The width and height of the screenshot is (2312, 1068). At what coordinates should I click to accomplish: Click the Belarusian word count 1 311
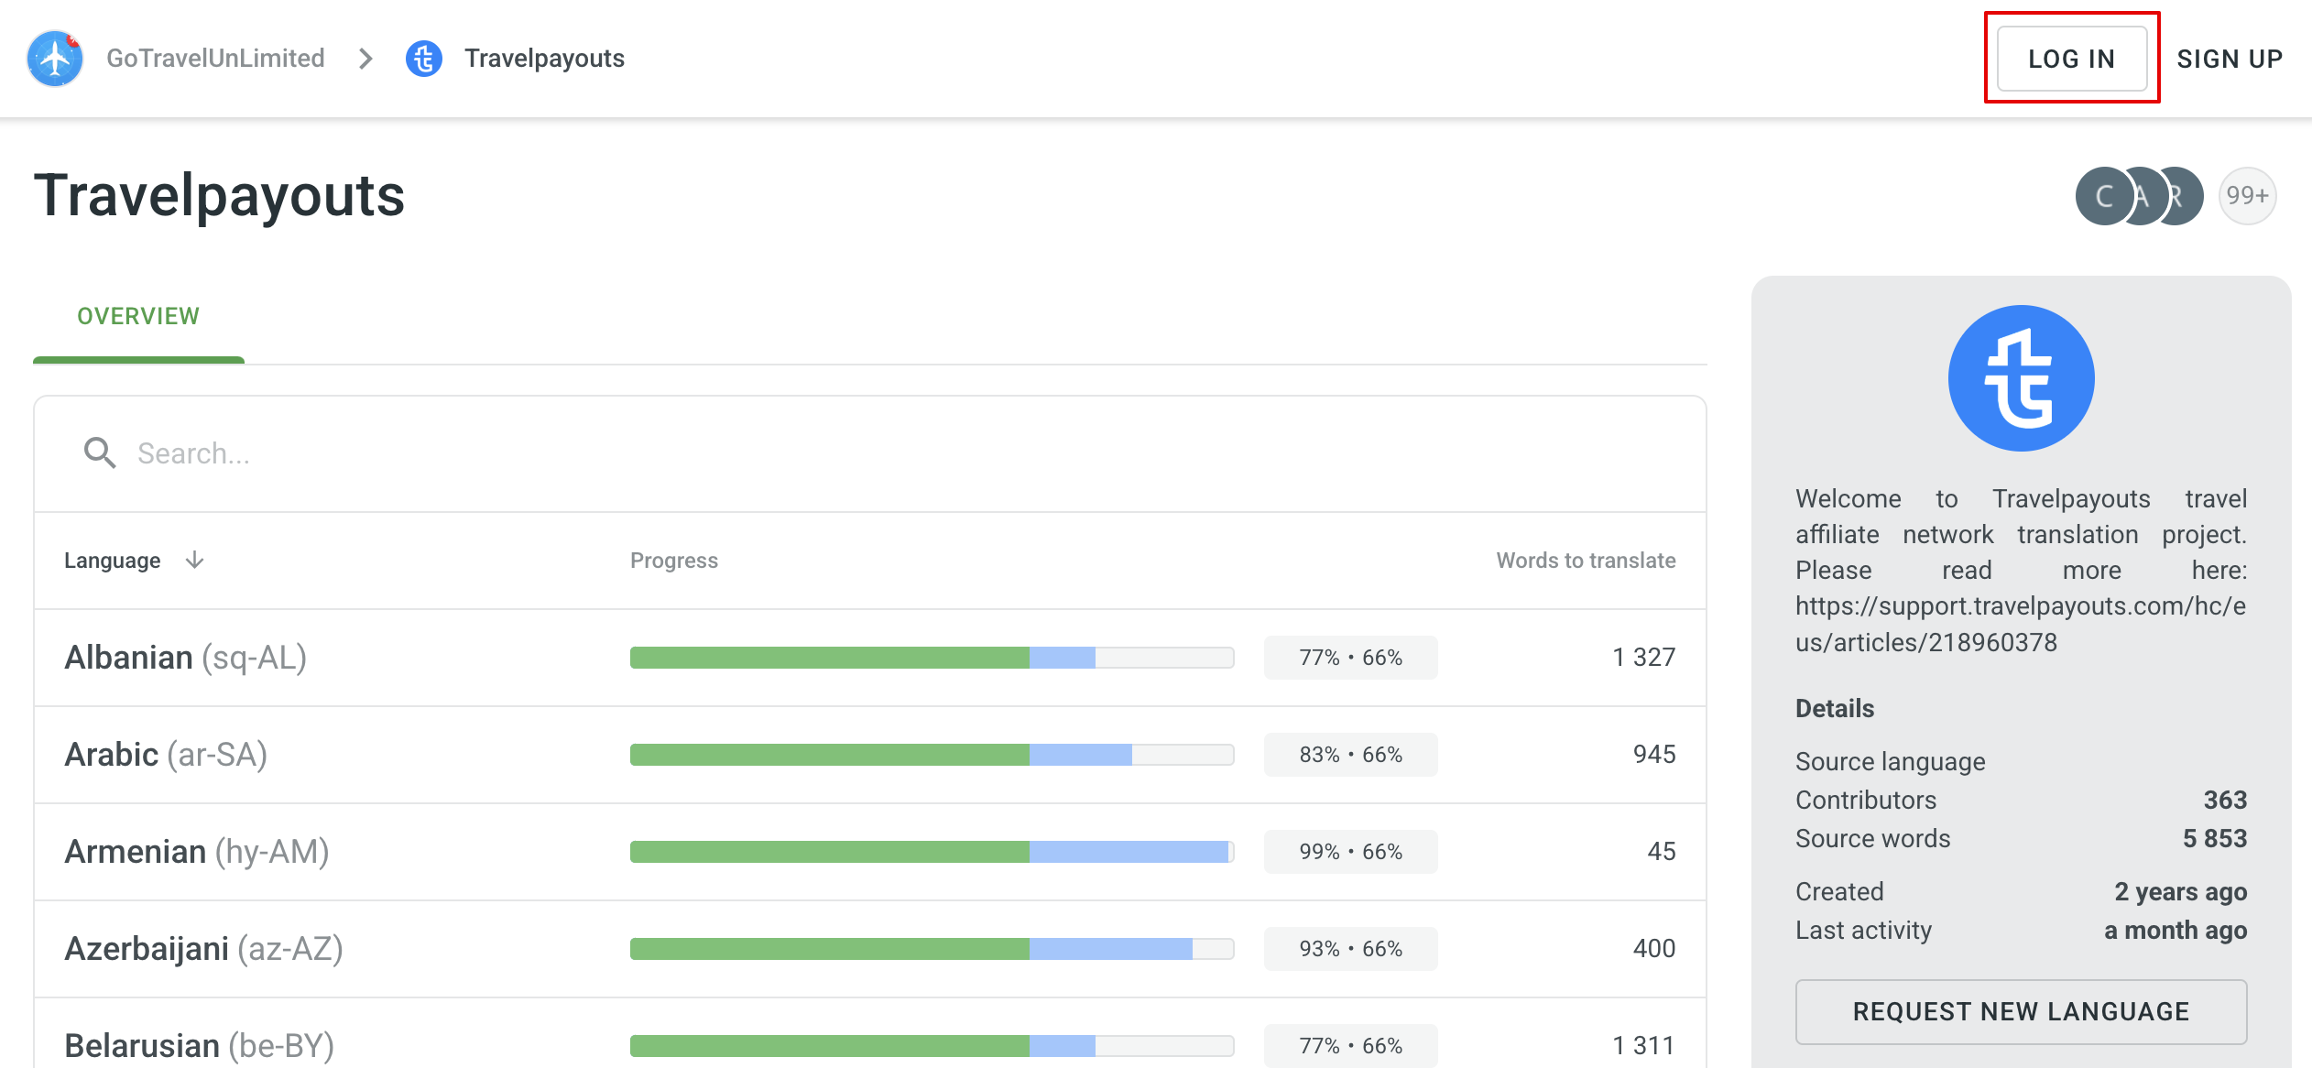pyautogui.click(x=1644, y=1045)
